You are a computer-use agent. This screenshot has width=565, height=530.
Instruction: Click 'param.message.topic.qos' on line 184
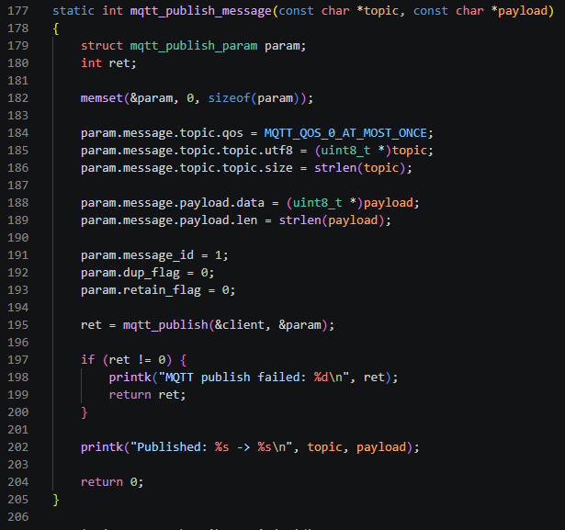(x=162, y=133)
